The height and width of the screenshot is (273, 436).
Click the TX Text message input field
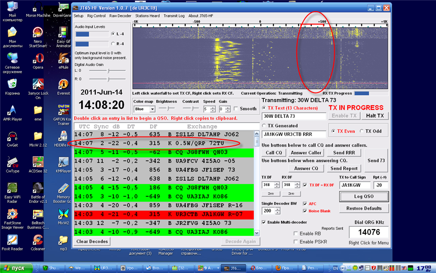click(x=294, y=116)
